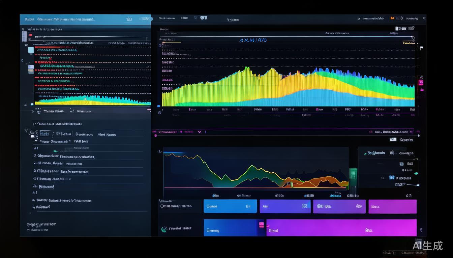Toggle the radio circle in right settings panel
The width and height of the screenshot is (453, 258).
[x=383, y=178]
